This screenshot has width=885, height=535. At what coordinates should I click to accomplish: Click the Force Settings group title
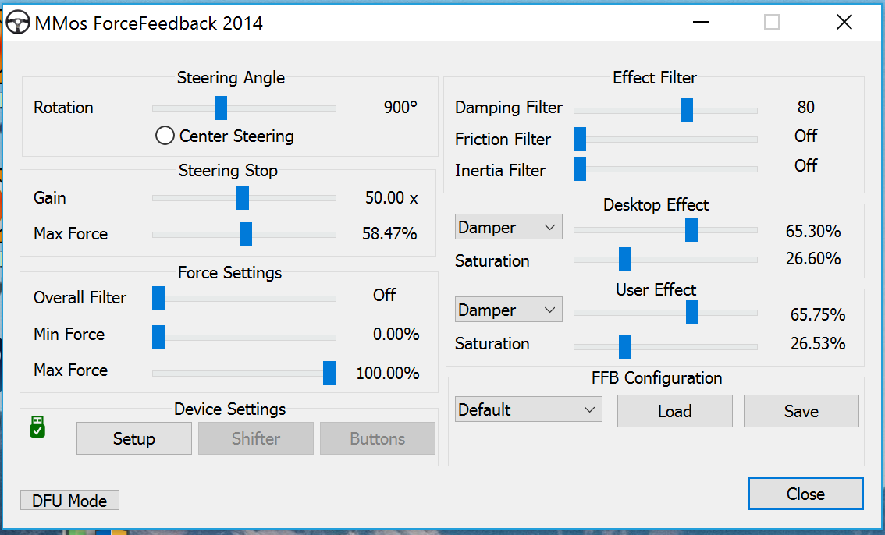229,273
